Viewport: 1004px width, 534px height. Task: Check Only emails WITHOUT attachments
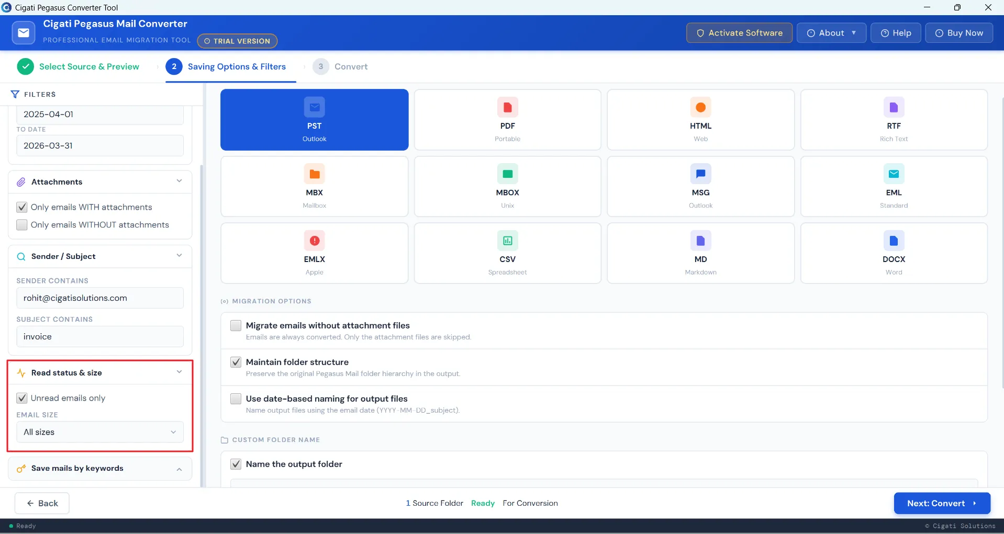pos(22,225)
